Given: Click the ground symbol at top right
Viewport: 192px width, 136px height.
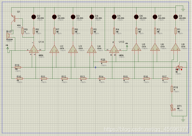Looking at the screenshot, I should click(183, 10).
